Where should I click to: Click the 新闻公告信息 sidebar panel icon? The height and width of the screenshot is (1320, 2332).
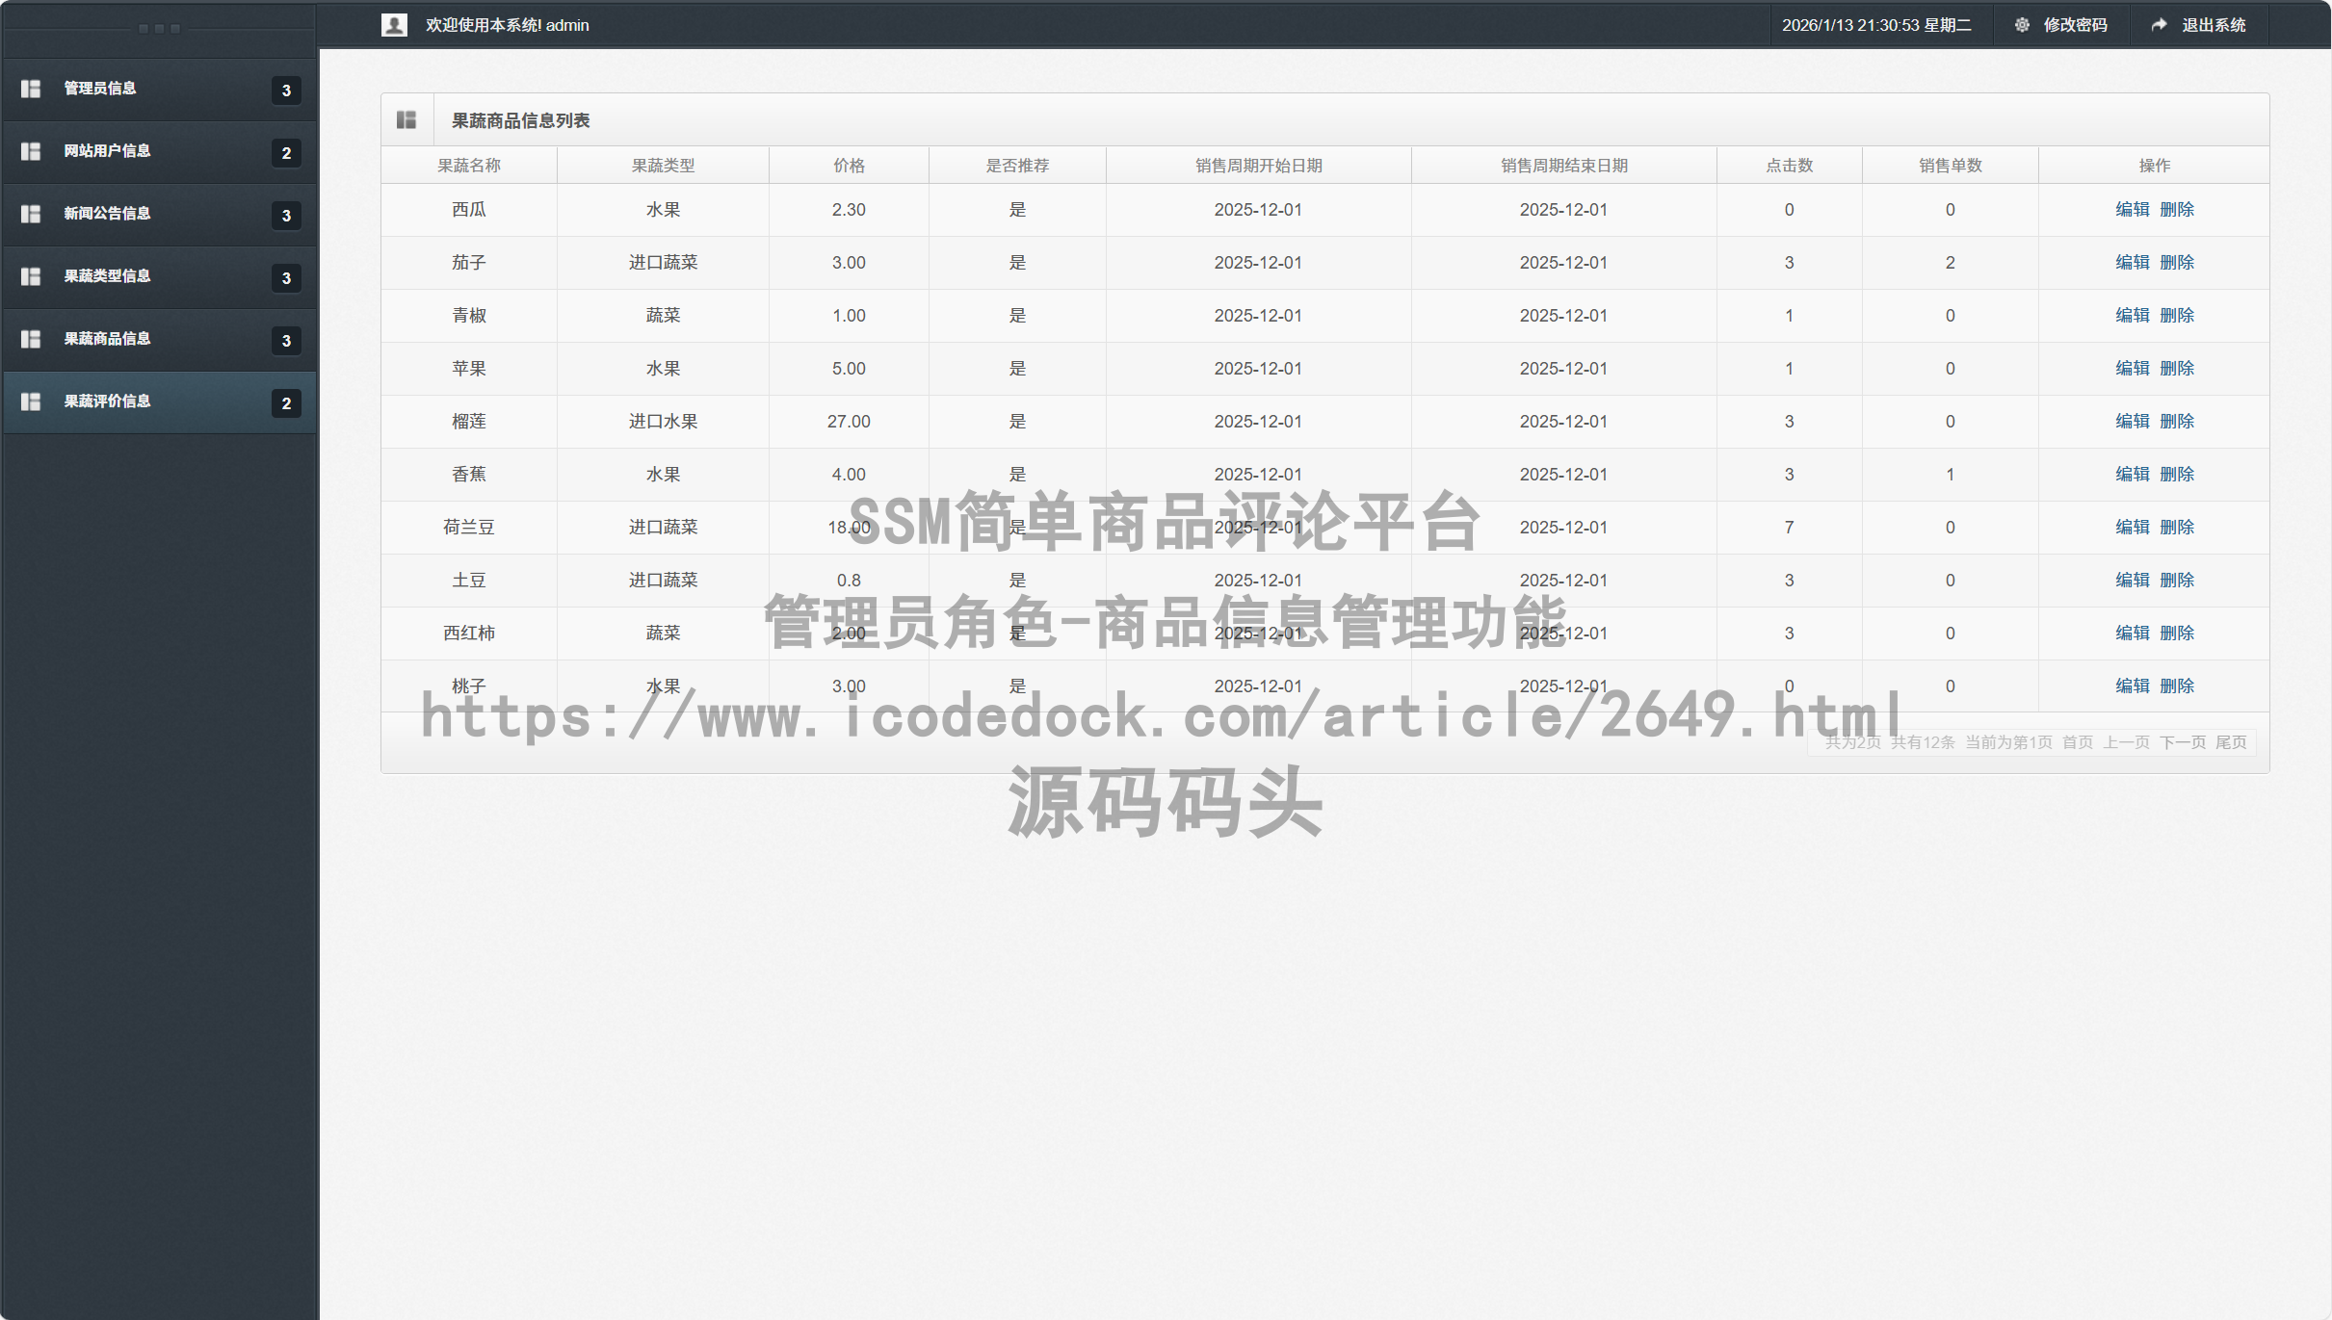(30, 214)
